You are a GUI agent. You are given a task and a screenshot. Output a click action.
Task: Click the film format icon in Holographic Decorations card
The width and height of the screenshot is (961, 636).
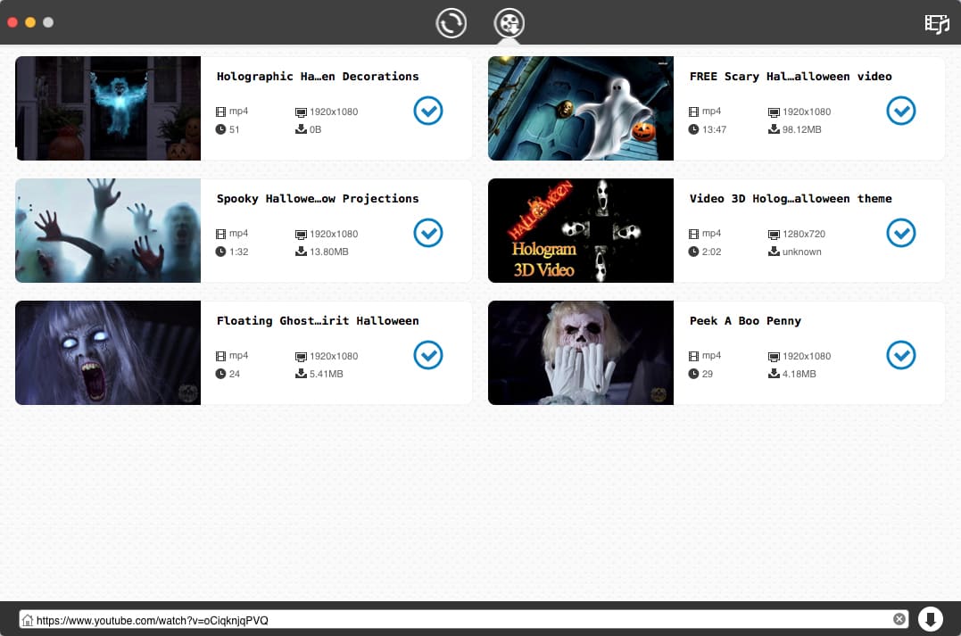pyautogui.click(x=220, y=112)
